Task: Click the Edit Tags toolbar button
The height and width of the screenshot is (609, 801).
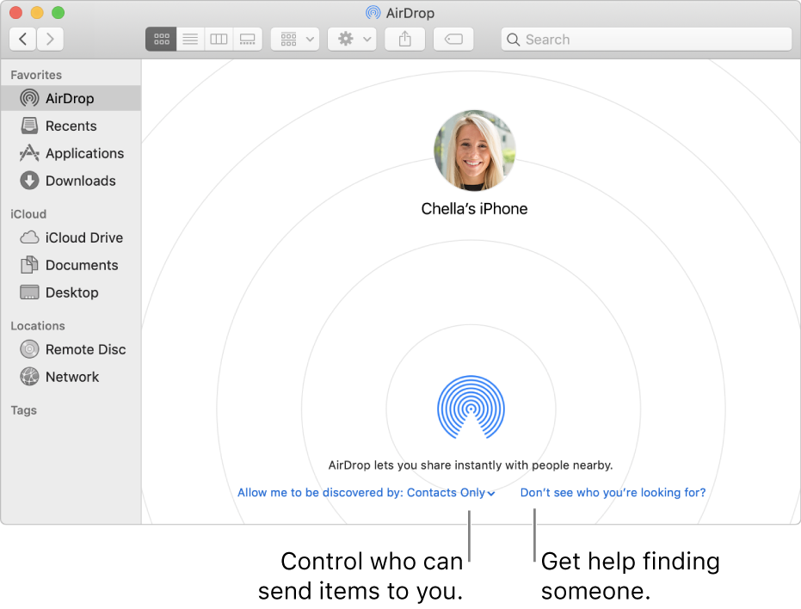Action: coord(453,40)
